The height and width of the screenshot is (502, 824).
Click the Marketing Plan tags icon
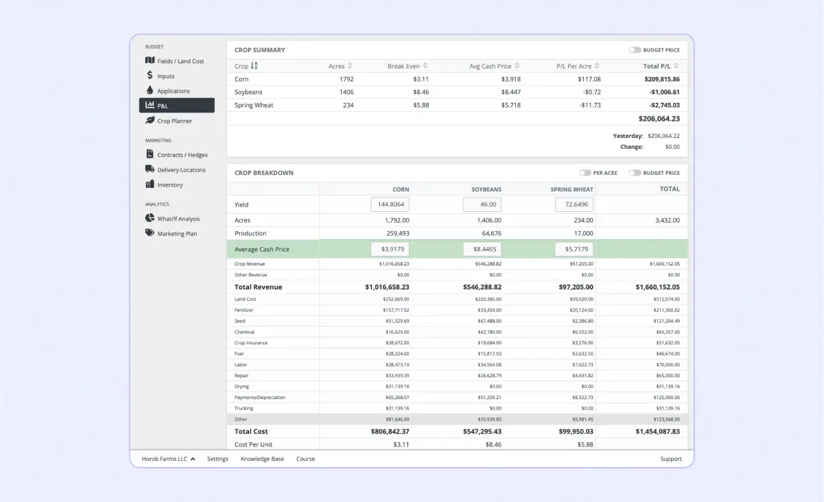click(150, 233)
